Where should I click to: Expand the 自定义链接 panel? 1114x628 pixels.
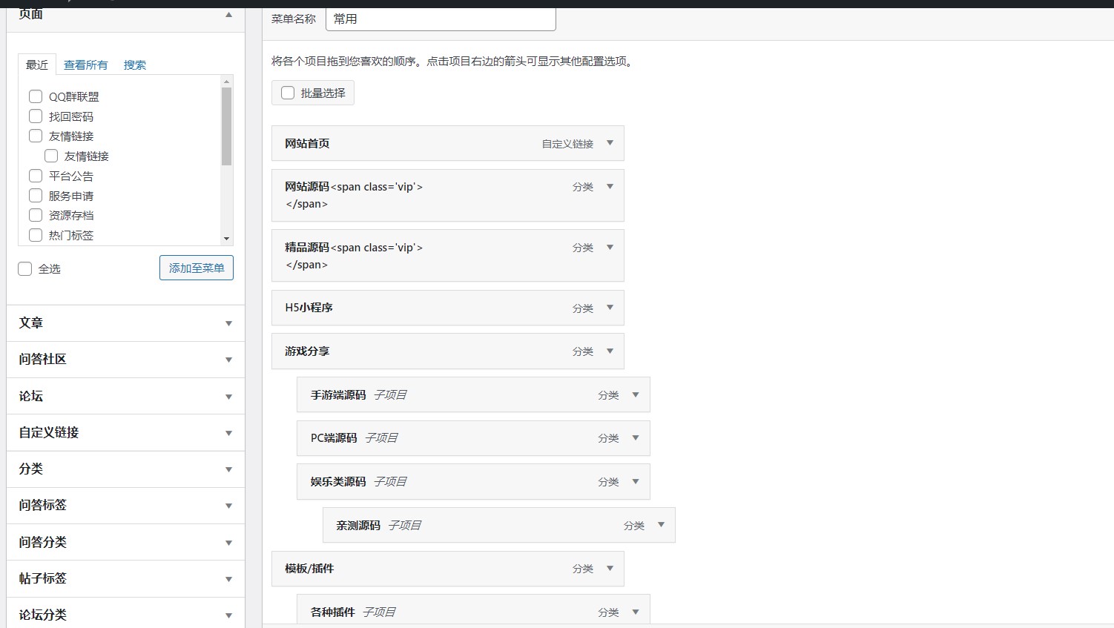228,433
